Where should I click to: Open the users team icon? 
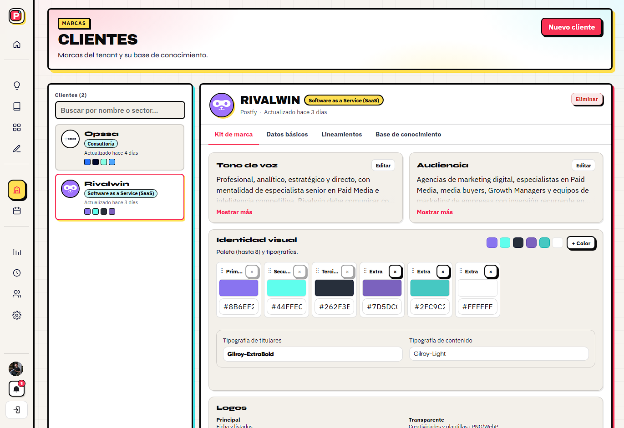pyautogui.click(x=17, y=294)
